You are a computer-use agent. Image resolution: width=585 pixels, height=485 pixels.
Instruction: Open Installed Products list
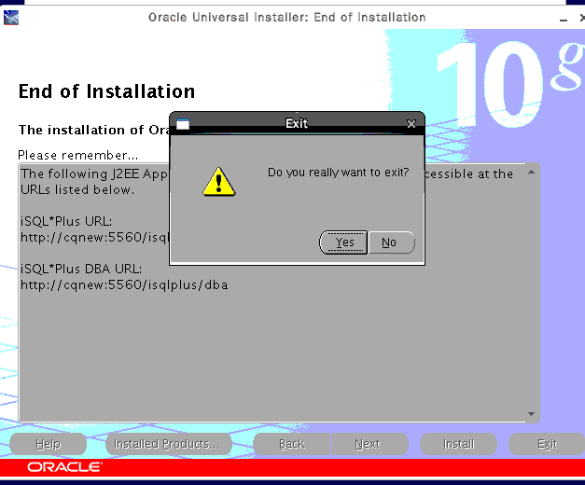pos(167,444)
